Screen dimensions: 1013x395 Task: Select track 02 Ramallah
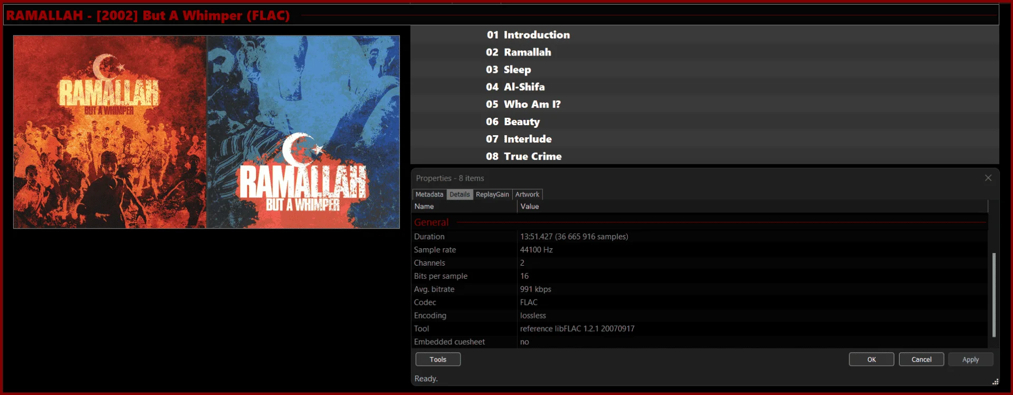pyautogui.click(x=705, y=52)
